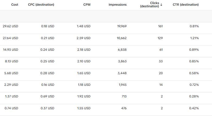
Task: Select the 2.18 USD CPM value
Action: pos(84,50)
